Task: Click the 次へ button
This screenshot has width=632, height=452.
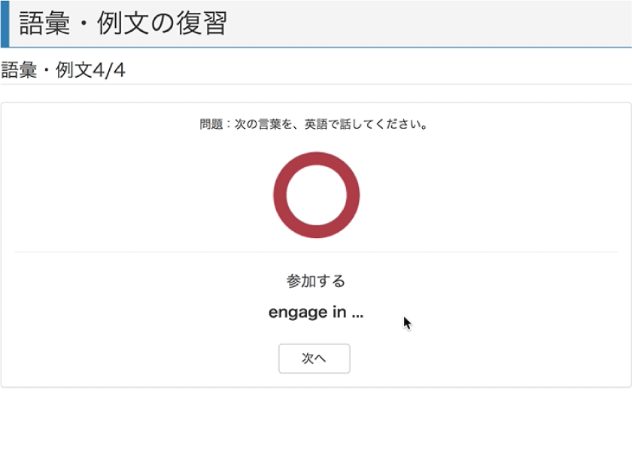Action: click(x=314, y=359)
